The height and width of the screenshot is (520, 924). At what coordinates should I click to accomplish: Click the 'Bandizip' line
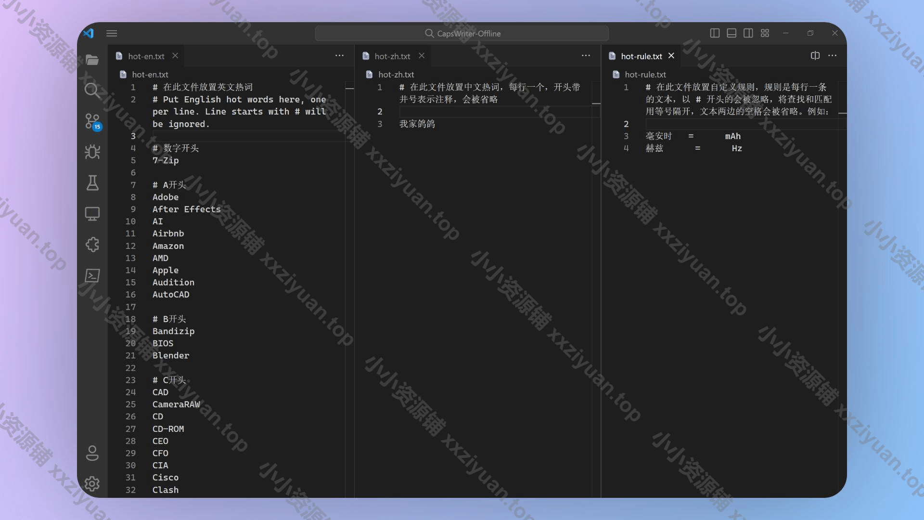coord(174,331)
